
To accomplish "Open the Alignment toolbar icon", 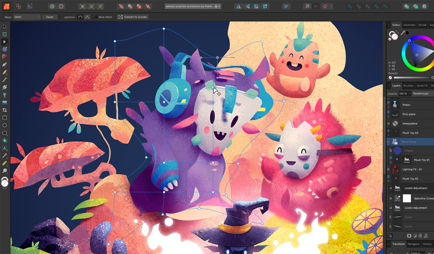I will (286, 6).
